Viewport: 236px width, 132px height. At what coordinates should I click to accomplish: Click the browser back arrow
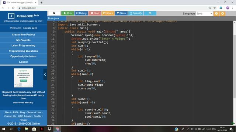click(3, 8)
